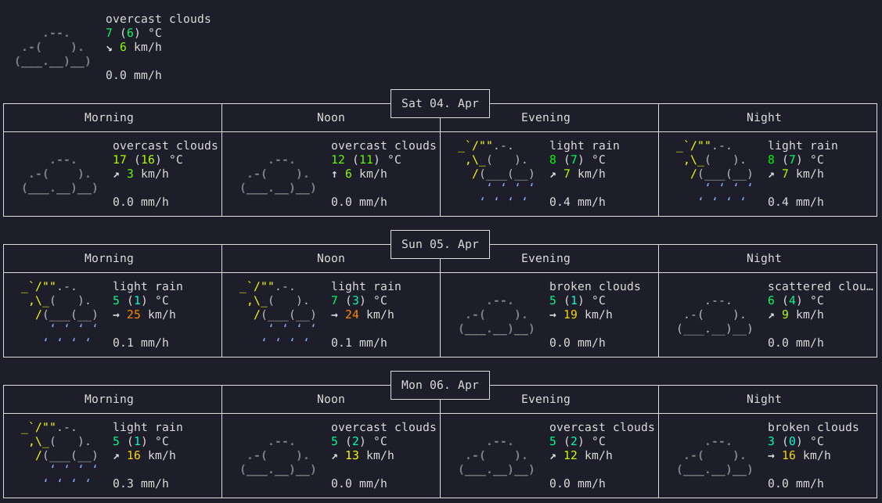
Task: Click Saturday morning 17 (16) °C temperature
Action: click(x=148, y=160)
